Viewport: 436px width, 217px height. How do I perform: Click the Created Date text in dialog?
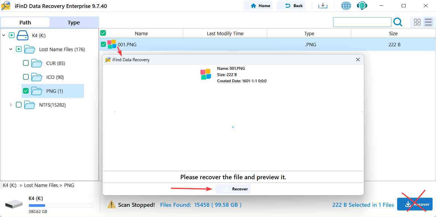242,81
